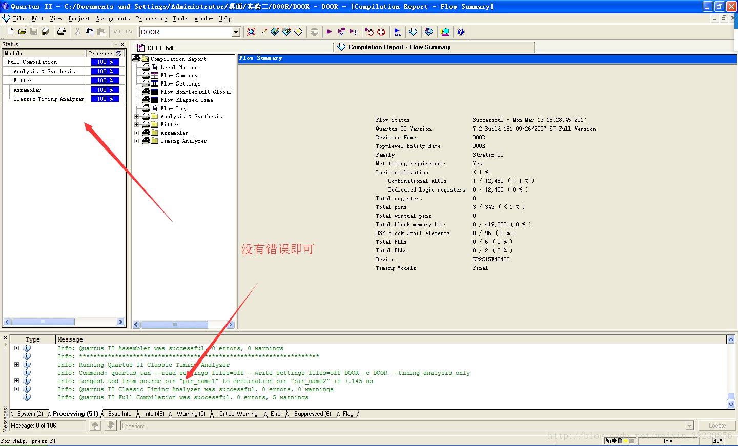
Task: Open the project entity dropdown showing DOOR
Action: (236, 32)
